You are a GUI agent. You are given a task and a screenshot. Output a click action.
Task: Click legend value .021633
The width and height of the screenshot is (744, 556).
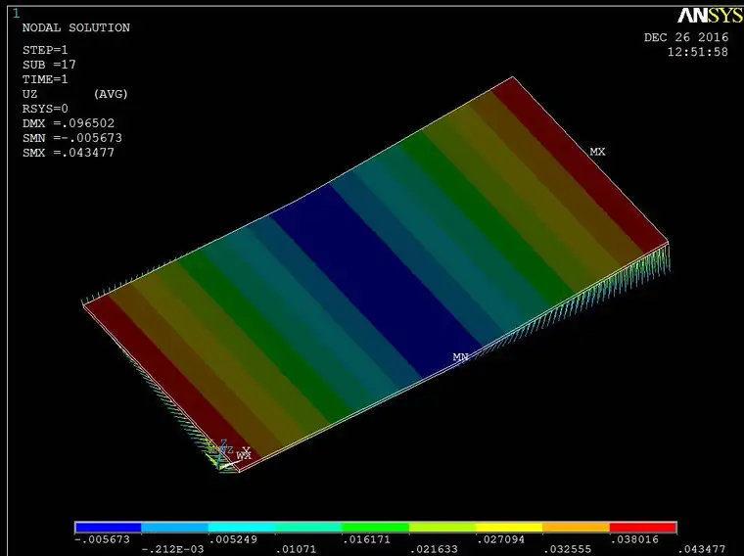pos(434,549)
